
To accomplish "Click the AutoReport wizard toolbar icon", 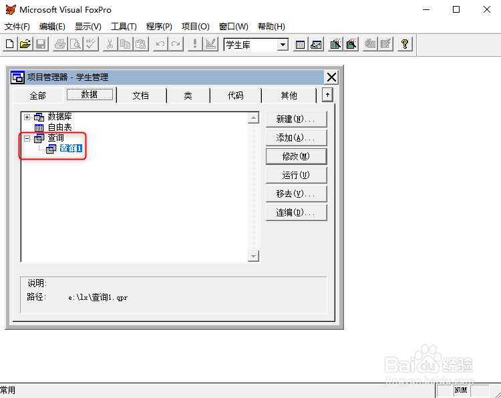I will [385, 44].
